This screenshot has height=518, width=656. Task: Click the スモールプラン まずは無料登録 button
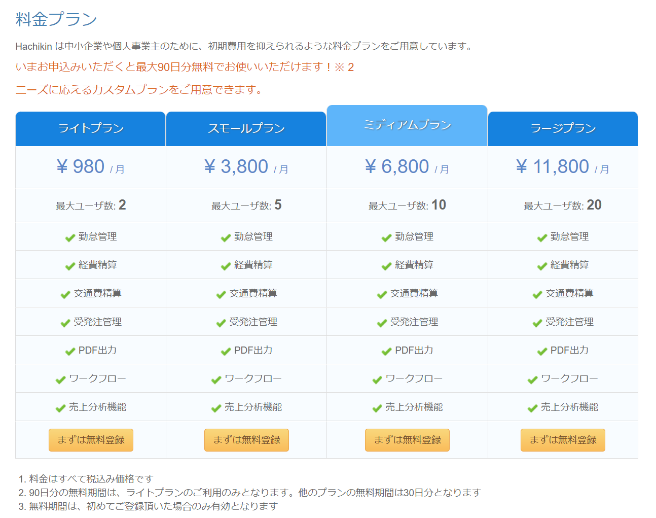(246, 440)
